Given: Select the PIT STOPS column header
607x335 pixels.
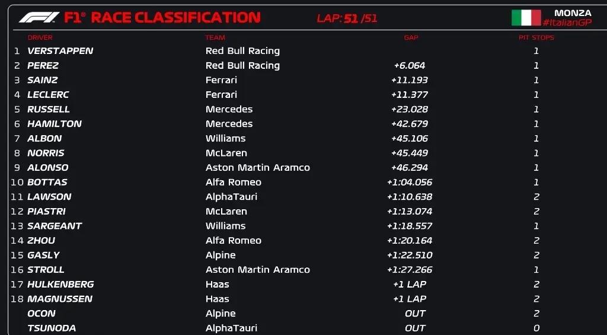Looking at the screenshot, I should [x=536, y=37].
